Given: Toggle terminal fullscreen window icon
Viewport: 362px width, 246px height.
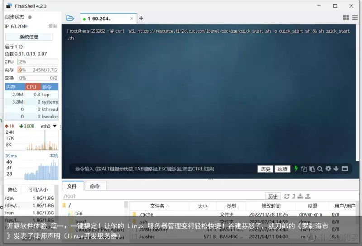Looking at the screenshot, I should [344, 169].
